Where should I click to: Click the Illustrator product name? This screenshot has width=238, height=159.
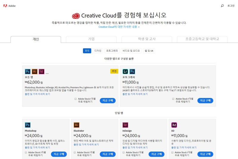79,131
